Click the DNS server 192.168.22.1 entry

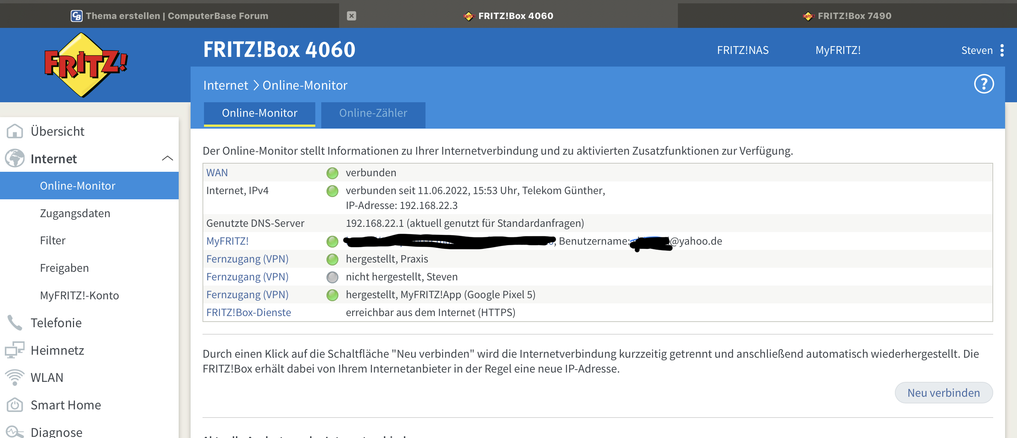[465, 223]
